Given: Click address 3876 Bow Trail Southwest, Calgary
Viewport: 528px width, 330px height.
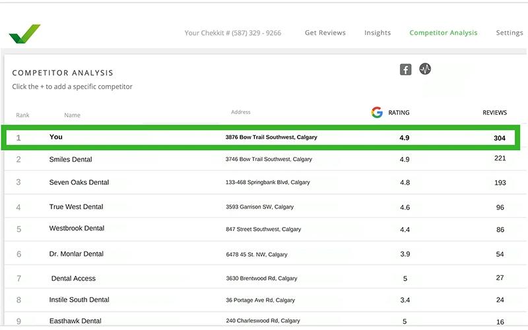Looking at the screenshot, I should [x=271, y=137].
